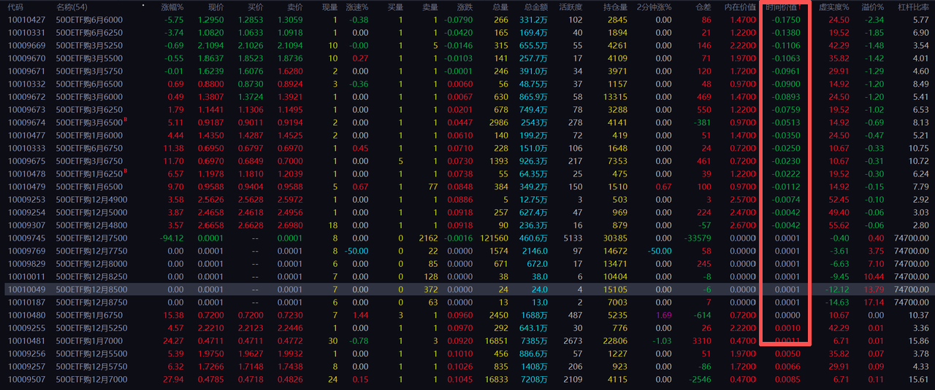Screen dimensions: 935x390
Task: Sort by 现价 column header
Action: coord(215,7)
